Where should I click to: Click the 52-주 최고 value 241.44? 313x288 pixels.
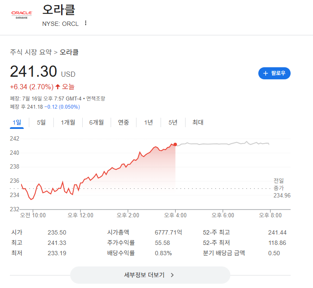tap(277, 232)
